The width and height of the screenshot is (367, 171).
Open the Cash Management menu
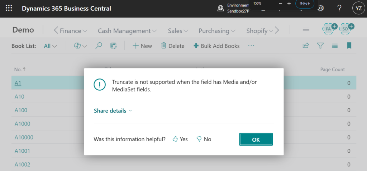tap(127, 31)
